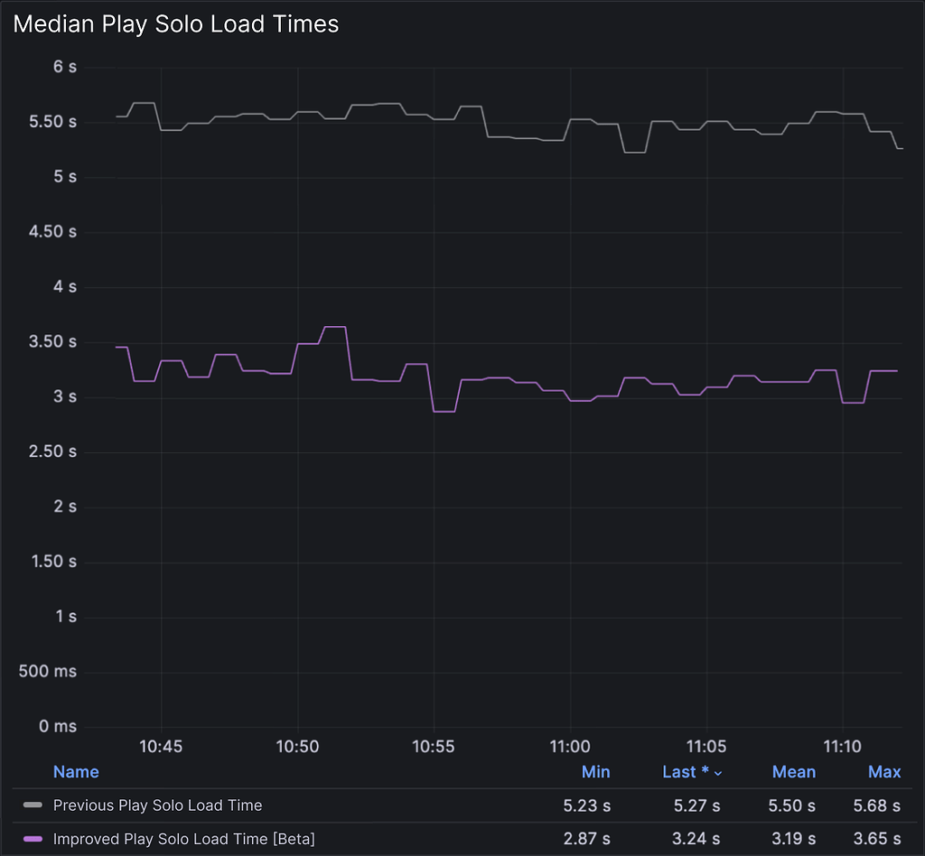
Task: Click the 10:45 time axis label
Action: pos(162,747)
